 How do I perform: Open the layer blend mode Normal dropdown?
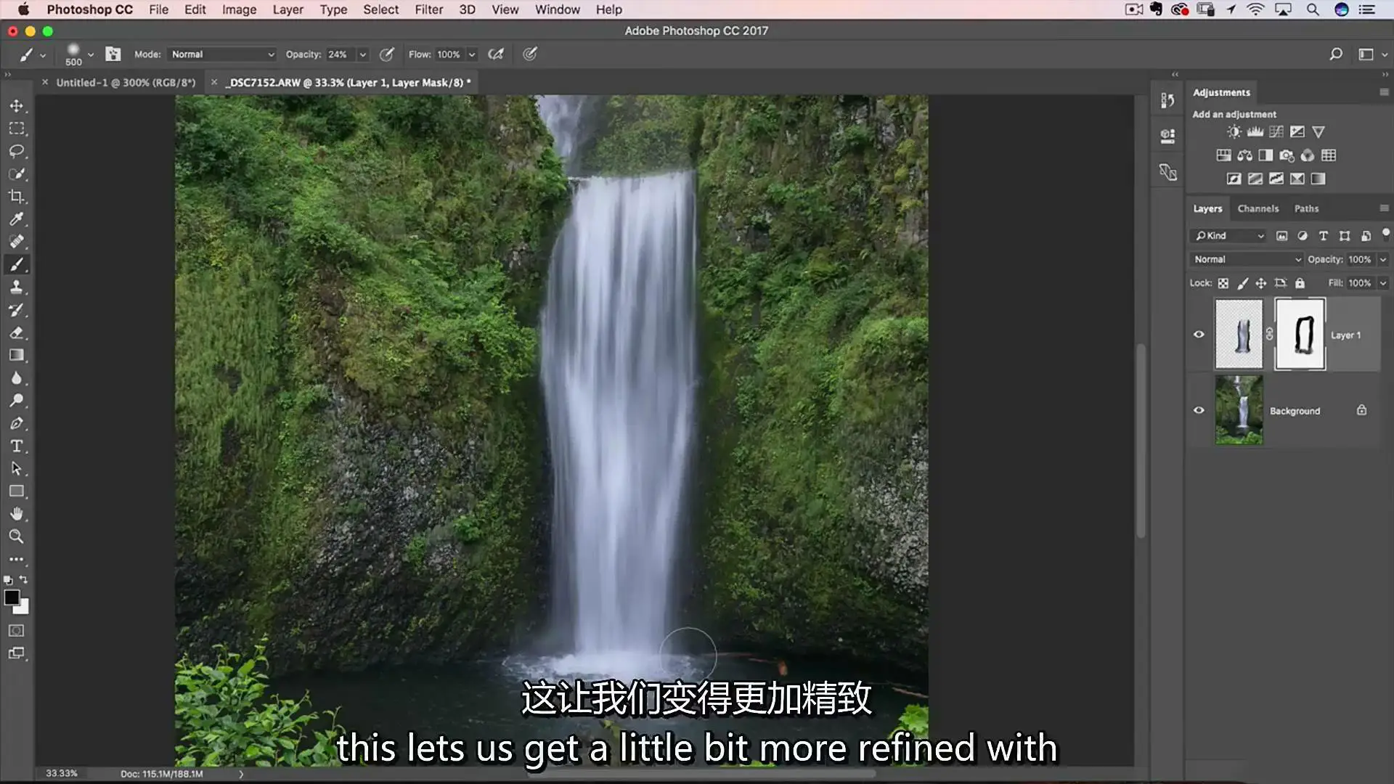pos(1246,259)
